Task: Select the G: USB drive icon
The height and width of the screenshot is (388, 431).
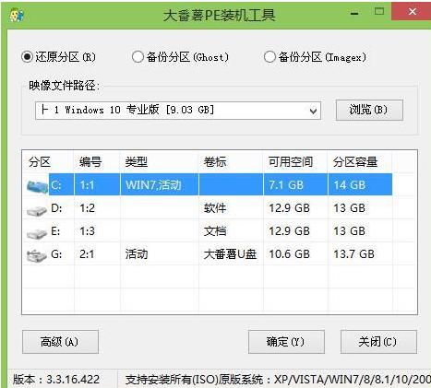Action: coord(36,255)
